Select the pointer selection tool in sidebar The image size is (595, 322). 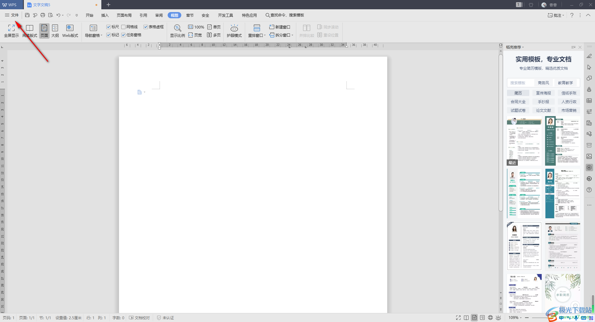click(x=589, y=67)
